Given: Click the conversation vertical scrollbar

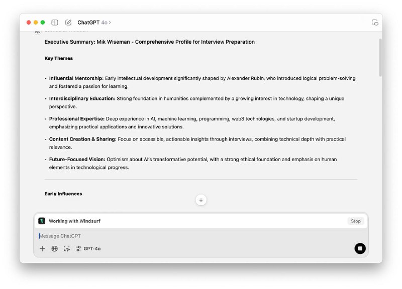Looking at the screenshot, I should 380,58.
